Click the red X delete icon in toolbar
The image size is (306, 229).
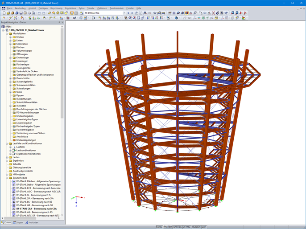[213, 13]
